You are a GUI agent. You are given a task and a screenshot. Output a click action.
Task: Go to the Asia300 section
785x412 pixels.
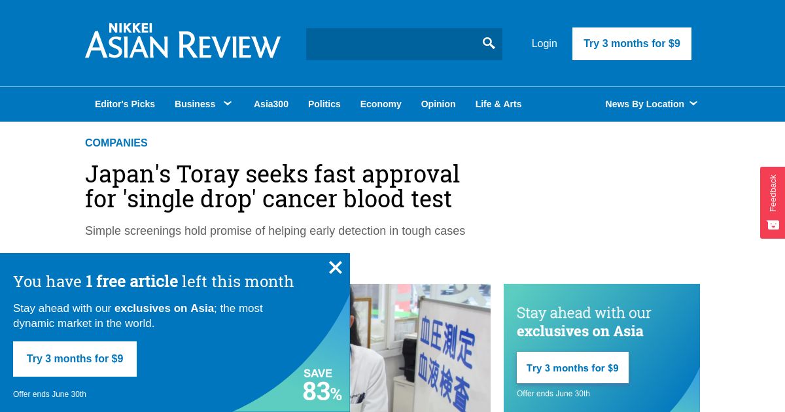pyautogui.click(x=271, y=104)
